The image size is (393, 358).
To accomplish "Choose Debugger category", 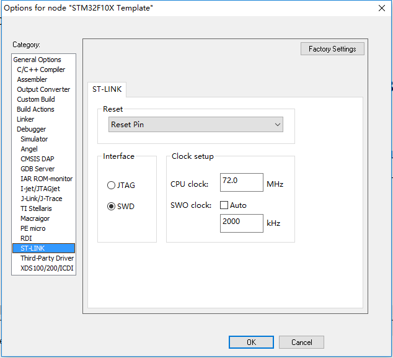I will pos(31,129).
